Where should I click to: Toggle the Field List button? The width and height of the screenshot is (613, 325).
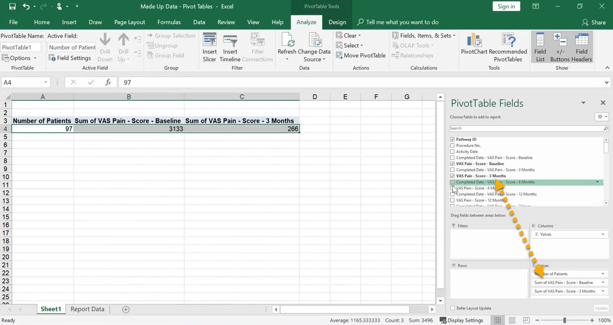point(540,48)
